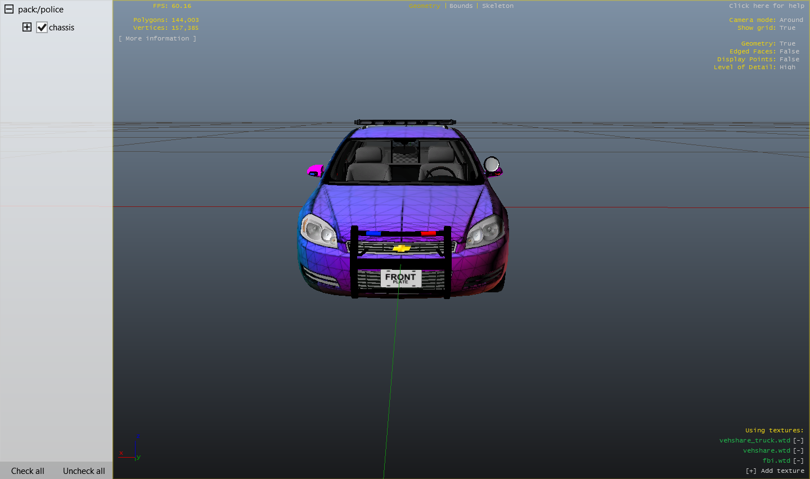Open the Skeleton view tab

click(x=497, y=6)
